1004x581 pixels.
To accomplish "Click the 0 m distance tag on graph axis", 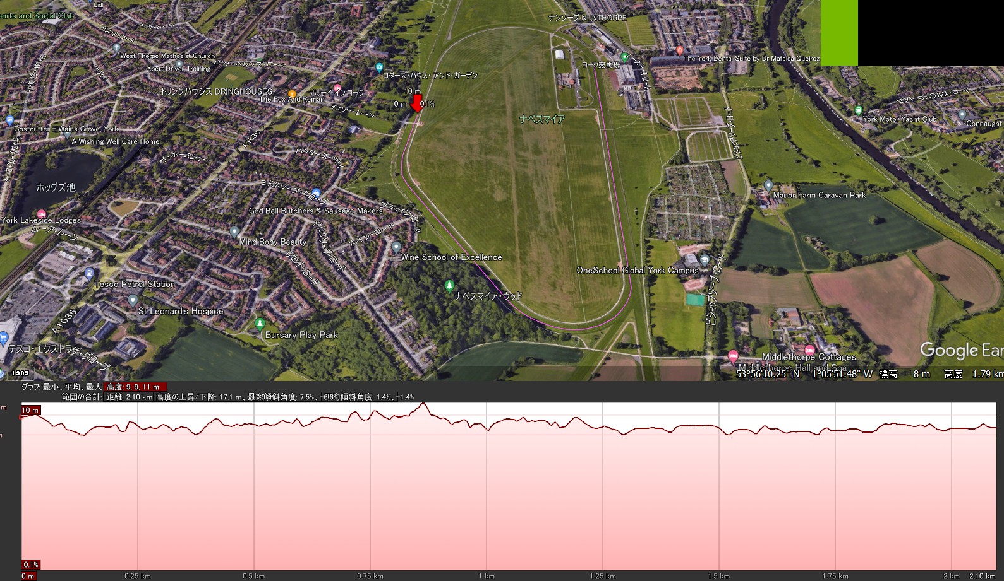I will click(x=28, y=576).
